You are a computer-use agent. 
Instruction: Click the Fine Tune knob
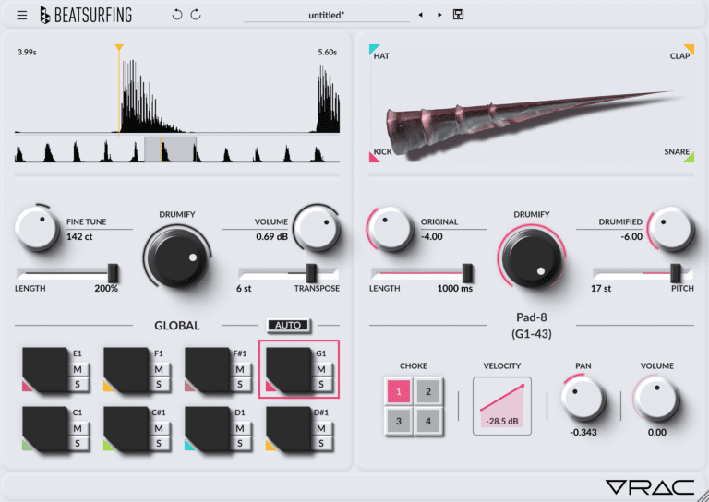click(37, 228)
